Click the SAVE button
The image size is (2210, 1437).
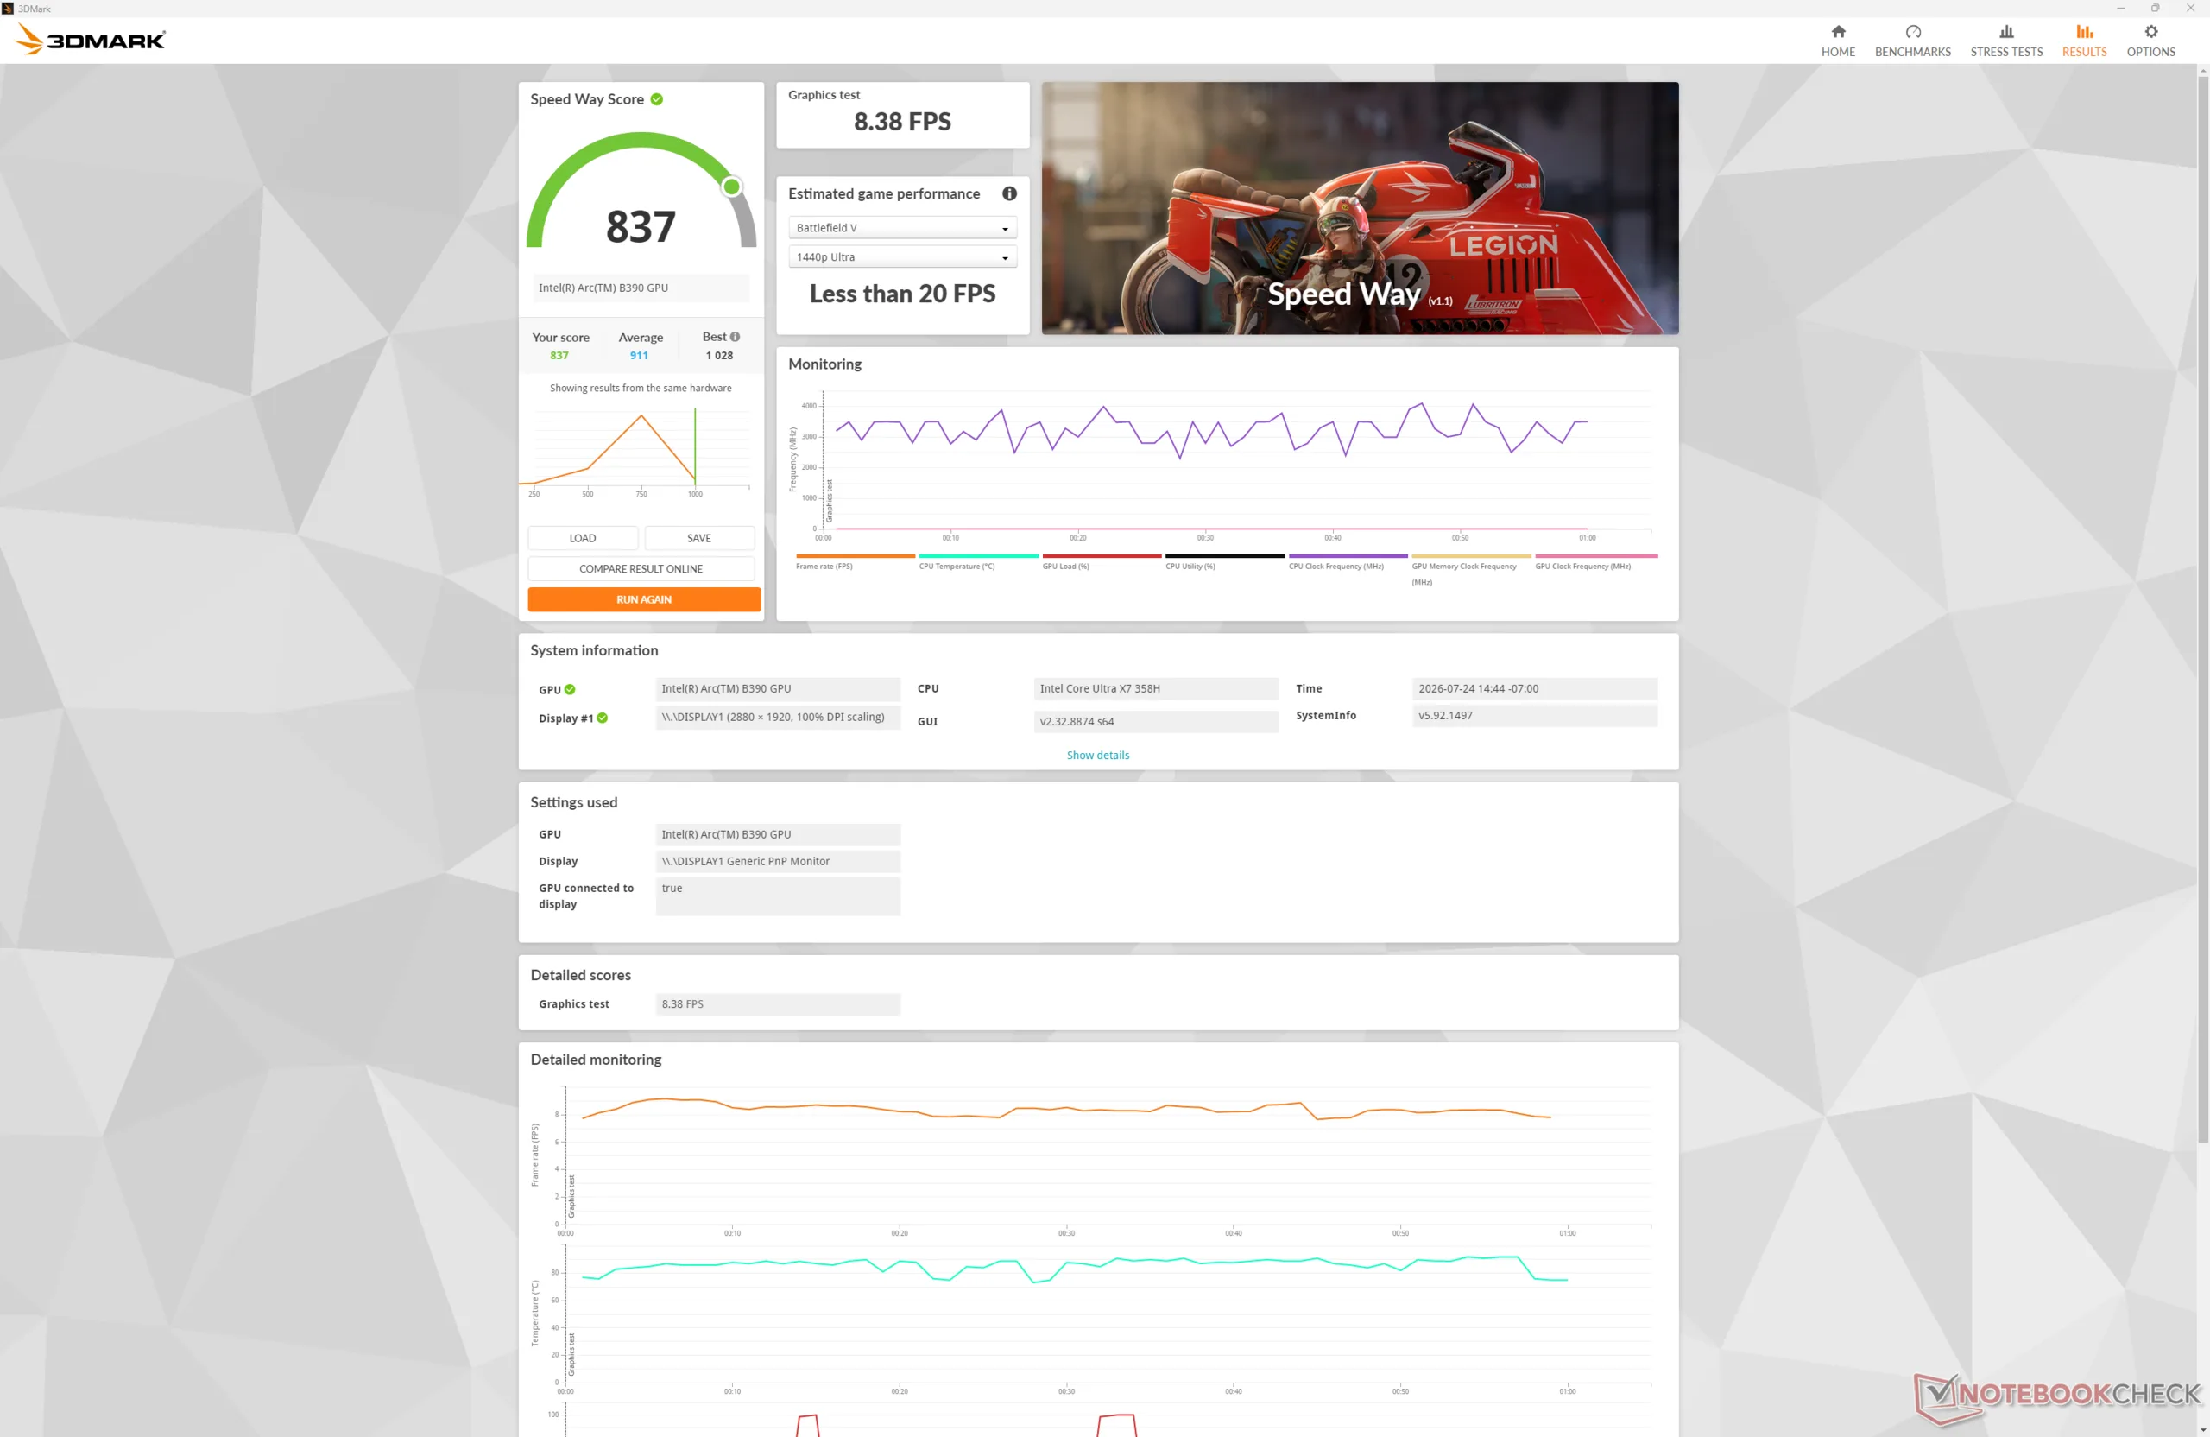click(699, 538)
